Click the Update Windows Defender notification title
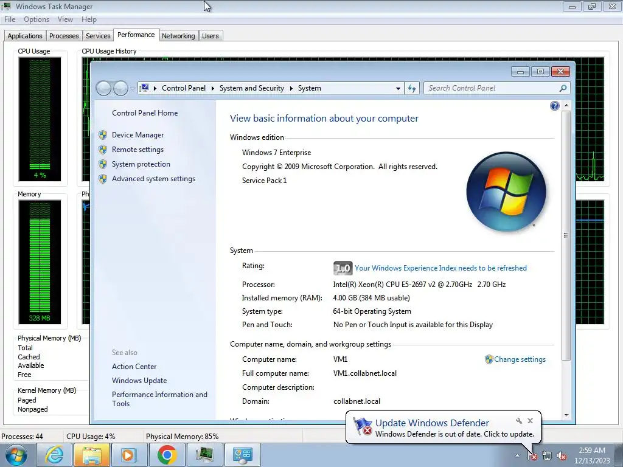623x467 pixels. [432, 423]
